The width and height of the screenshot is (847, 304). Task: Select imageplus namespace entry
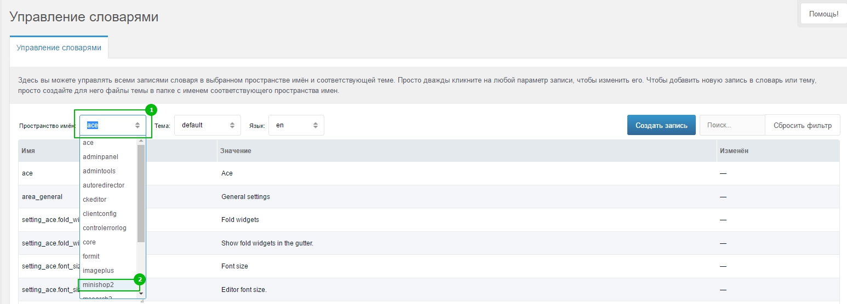97,271
